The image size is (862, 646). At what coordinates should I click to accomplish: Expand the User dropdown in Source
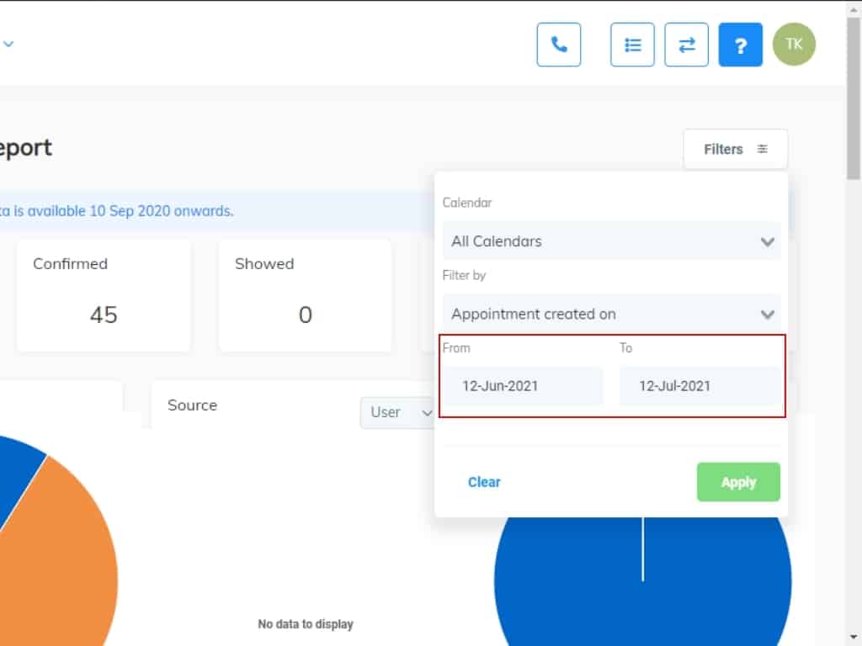tap(399, 412)
